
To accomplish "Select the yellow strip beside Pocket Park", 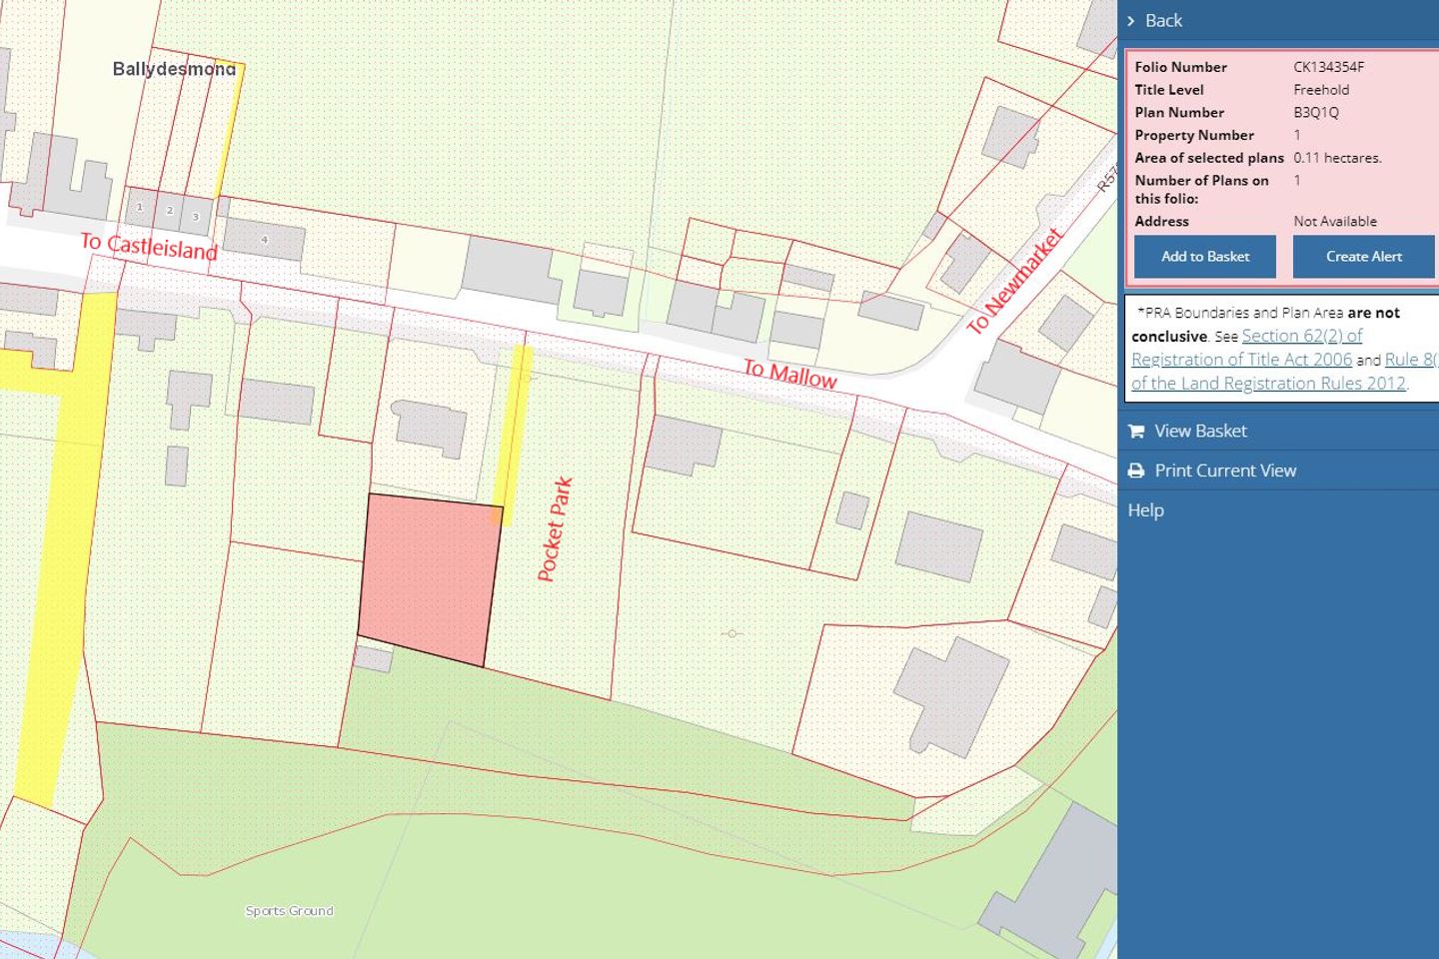I will (x=513, y=430).
